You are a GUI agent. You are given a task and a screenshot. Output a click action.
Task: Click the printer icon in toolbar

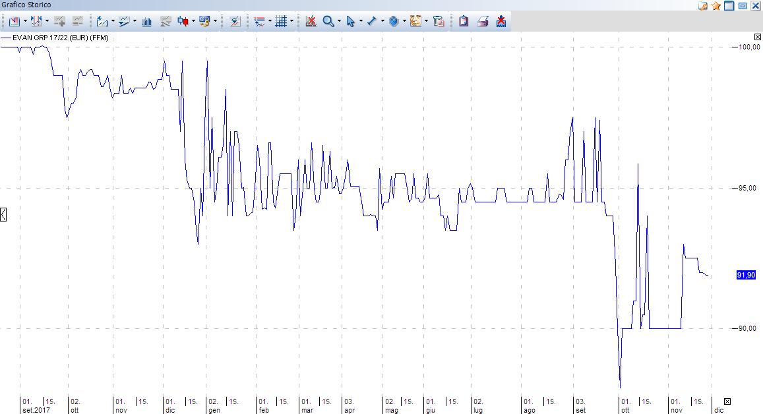[x=483, y=22]
